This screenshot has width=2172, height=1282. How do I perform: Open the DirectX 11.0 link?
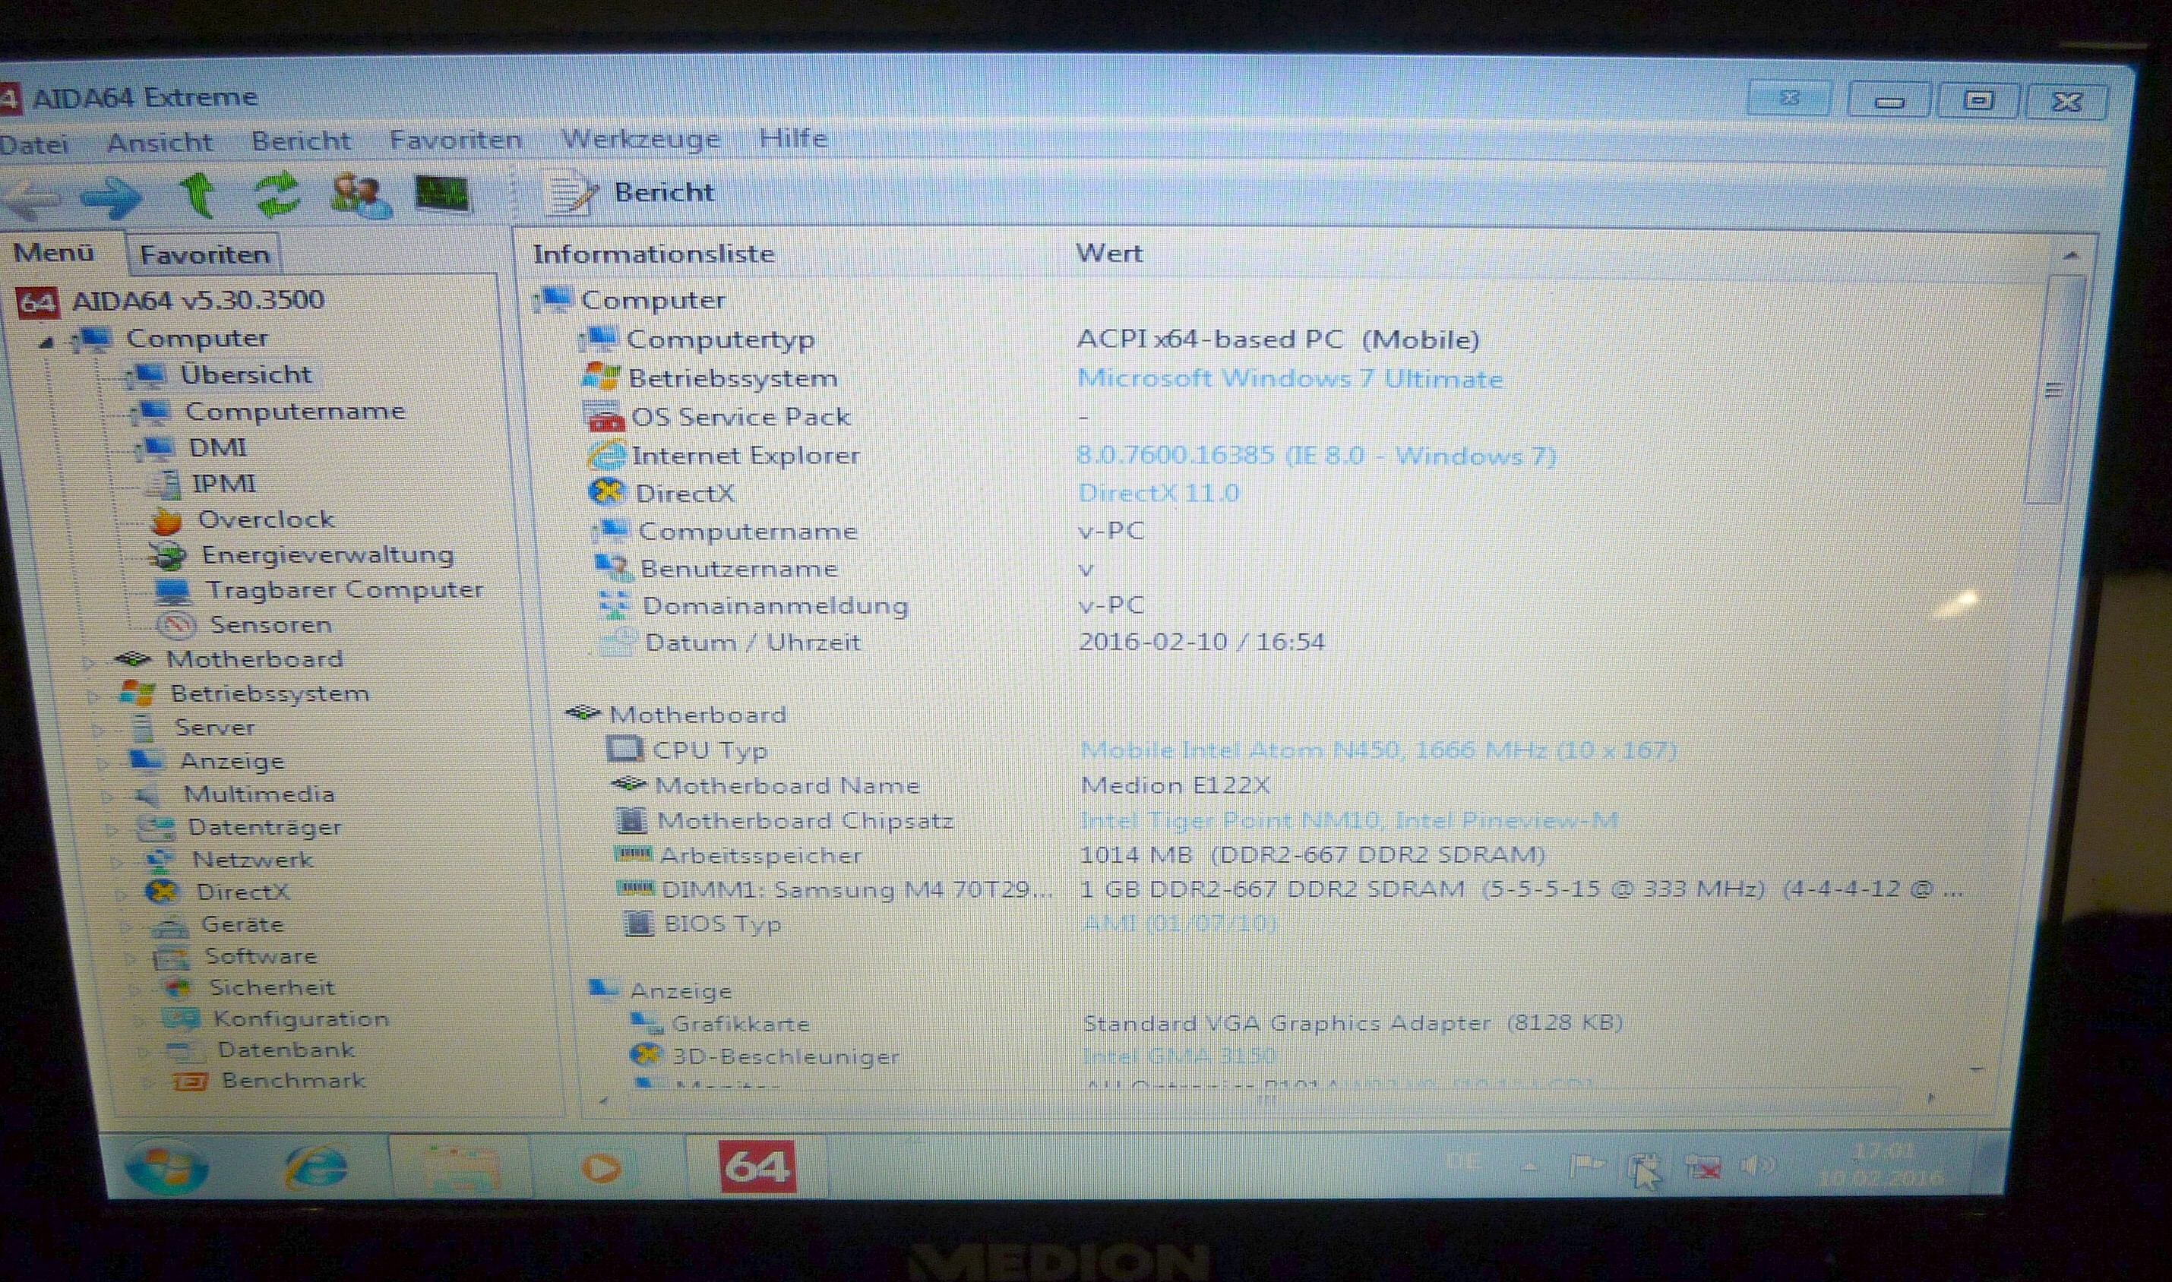[x=1159, y=493]
